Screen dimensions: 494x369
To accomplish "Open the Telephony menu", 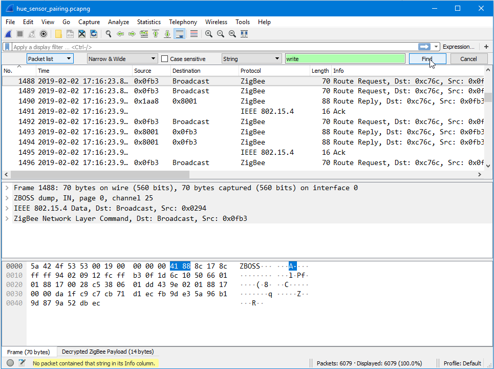I will 183,22.
